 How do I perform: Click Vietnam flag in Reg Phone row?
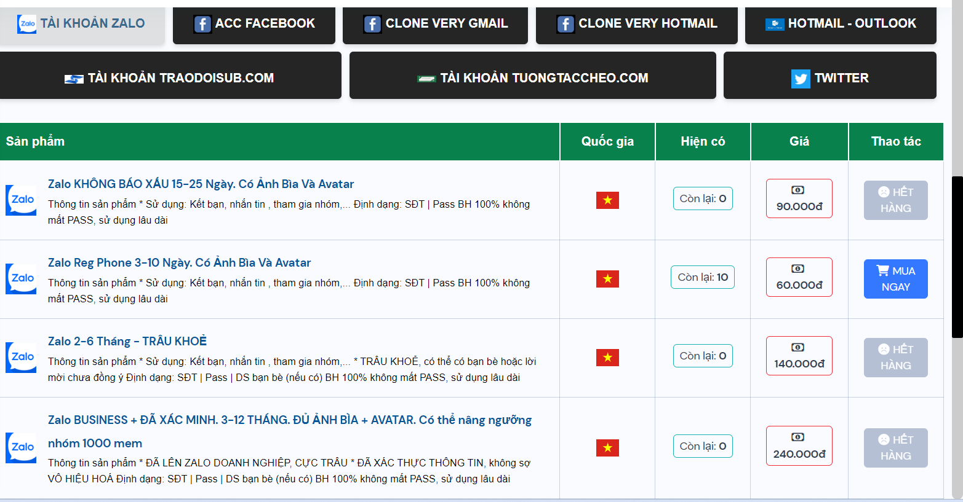click(607, 279)
